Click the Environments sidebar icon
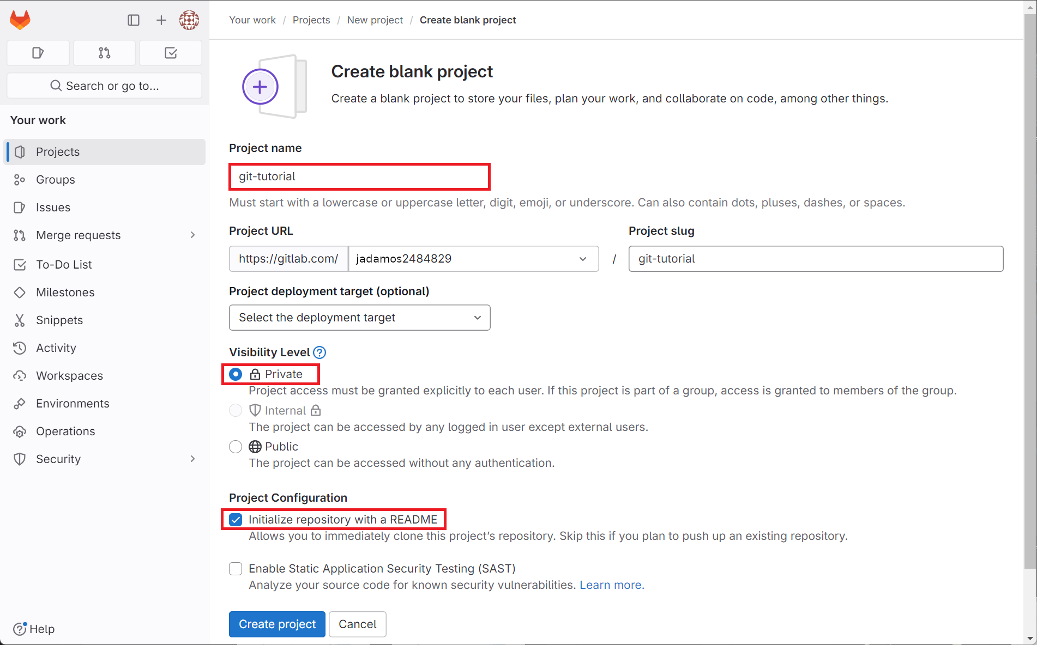Screen dimensions: 1037x645 pyautogui.click(x=20, y=404)
